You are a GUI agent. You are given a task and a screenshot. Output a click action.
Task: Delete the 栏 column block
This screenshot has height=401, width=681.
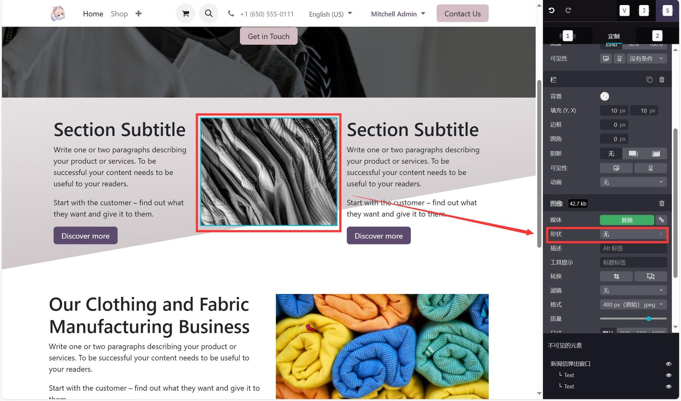tap(662, 79)
